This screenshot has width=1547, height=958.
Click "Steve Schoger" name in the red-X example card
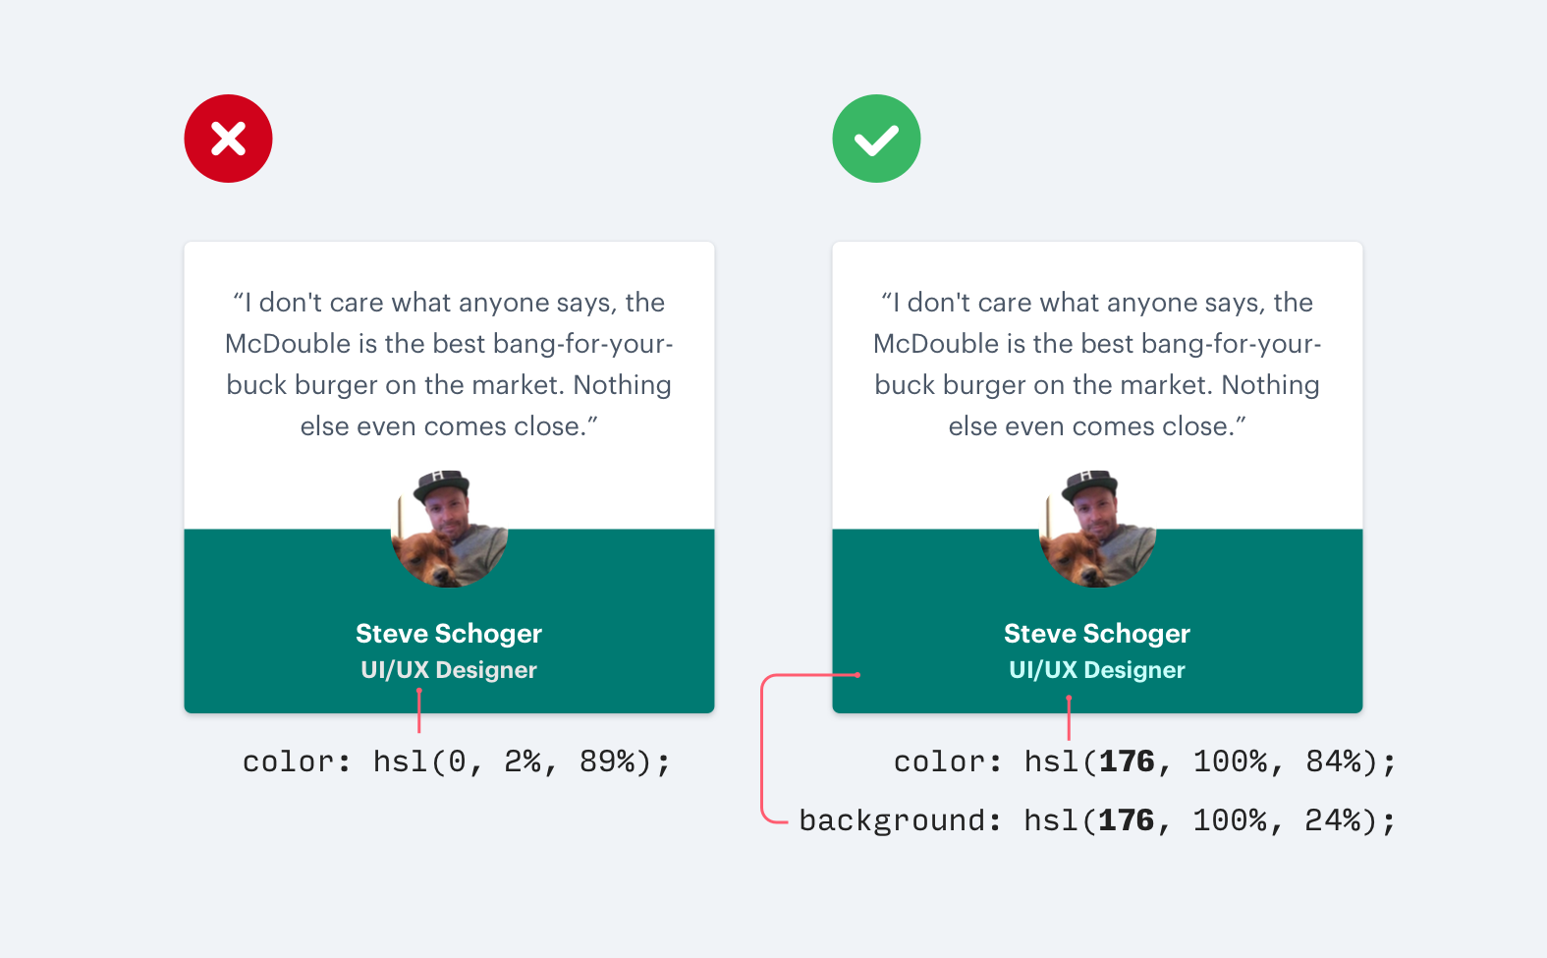tap(449, 634)
